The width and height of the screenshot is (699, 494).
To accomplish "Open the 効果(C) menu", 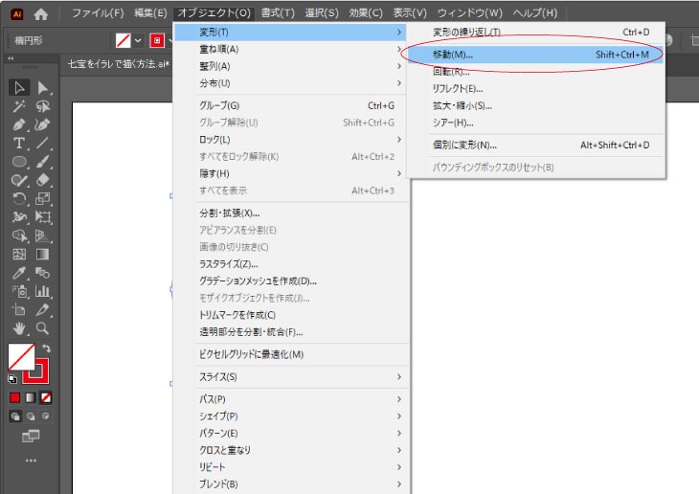I will [x=365, y=13].
